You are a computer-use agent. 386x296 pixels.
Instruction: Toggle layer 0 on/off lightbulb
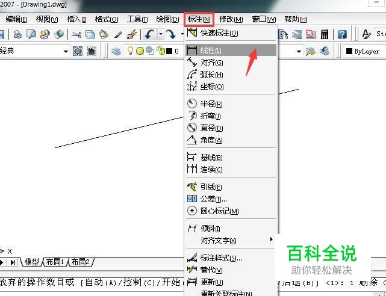tap(130, 51)
